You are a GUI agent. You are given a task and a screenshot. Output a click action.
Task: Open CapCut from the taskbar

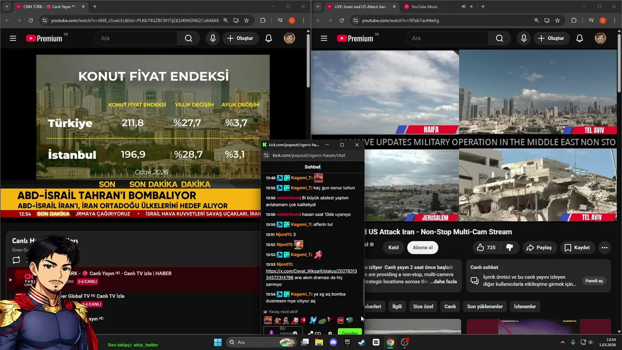[x=376, y=342]
